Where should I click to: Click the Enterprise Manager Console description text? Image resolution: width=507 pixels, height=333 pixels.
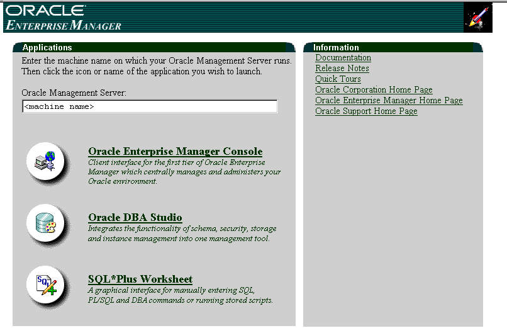click(x=184, y=172)
